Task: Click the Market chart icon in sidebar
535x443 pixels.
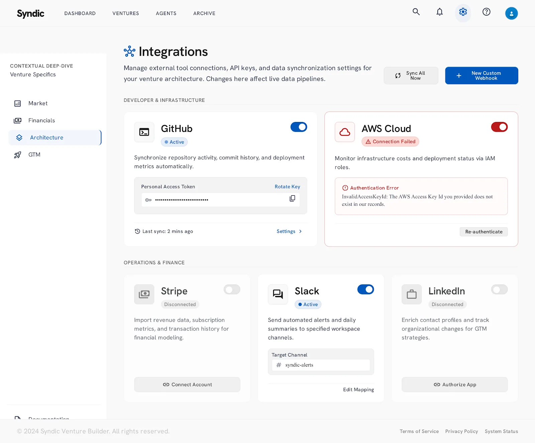Action: (x=18, y=104)
